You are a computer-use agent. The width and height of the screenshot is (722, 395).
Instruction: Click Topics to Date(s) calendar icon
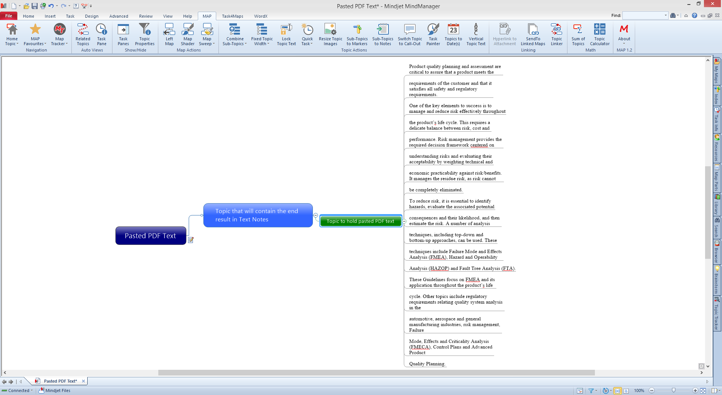point(453,30)
